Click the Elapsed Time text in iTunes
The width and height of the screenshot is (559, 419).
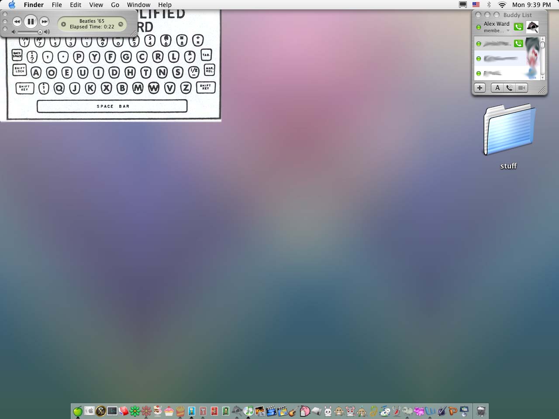pyautogui.click(x=92, y=27)
